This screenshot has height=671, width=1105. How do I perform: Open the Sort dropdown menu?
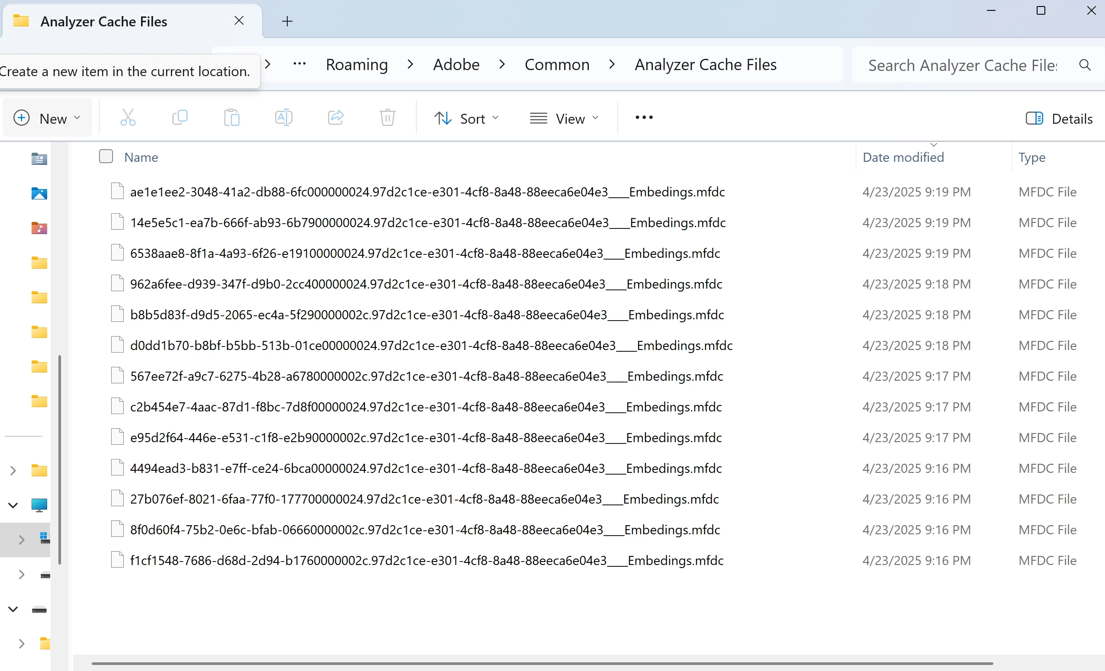[466, 119]
